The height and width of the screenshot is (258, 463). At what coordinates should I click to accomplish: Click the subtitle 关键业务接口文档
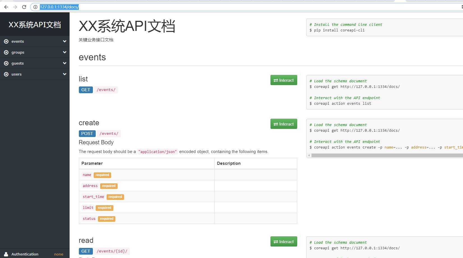(96, 40)
